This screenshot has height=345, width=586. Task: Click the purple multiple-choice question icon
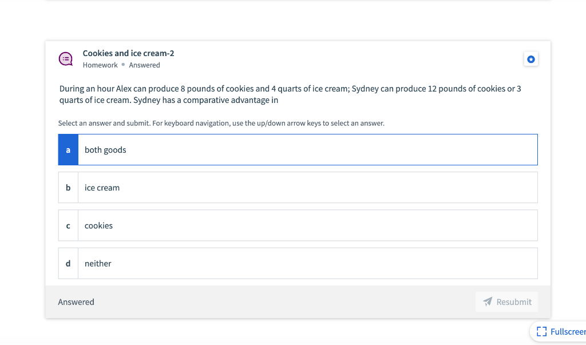(66, 59)
